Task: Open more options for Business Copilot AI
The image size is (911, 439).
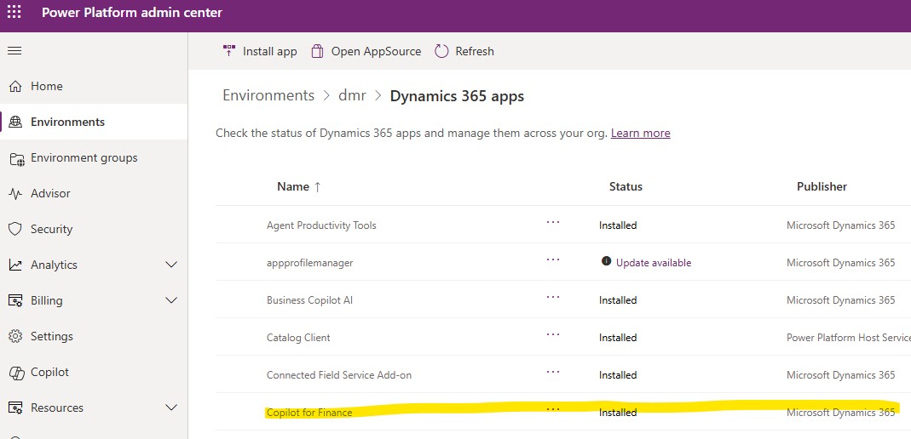Action: point(553,297)
